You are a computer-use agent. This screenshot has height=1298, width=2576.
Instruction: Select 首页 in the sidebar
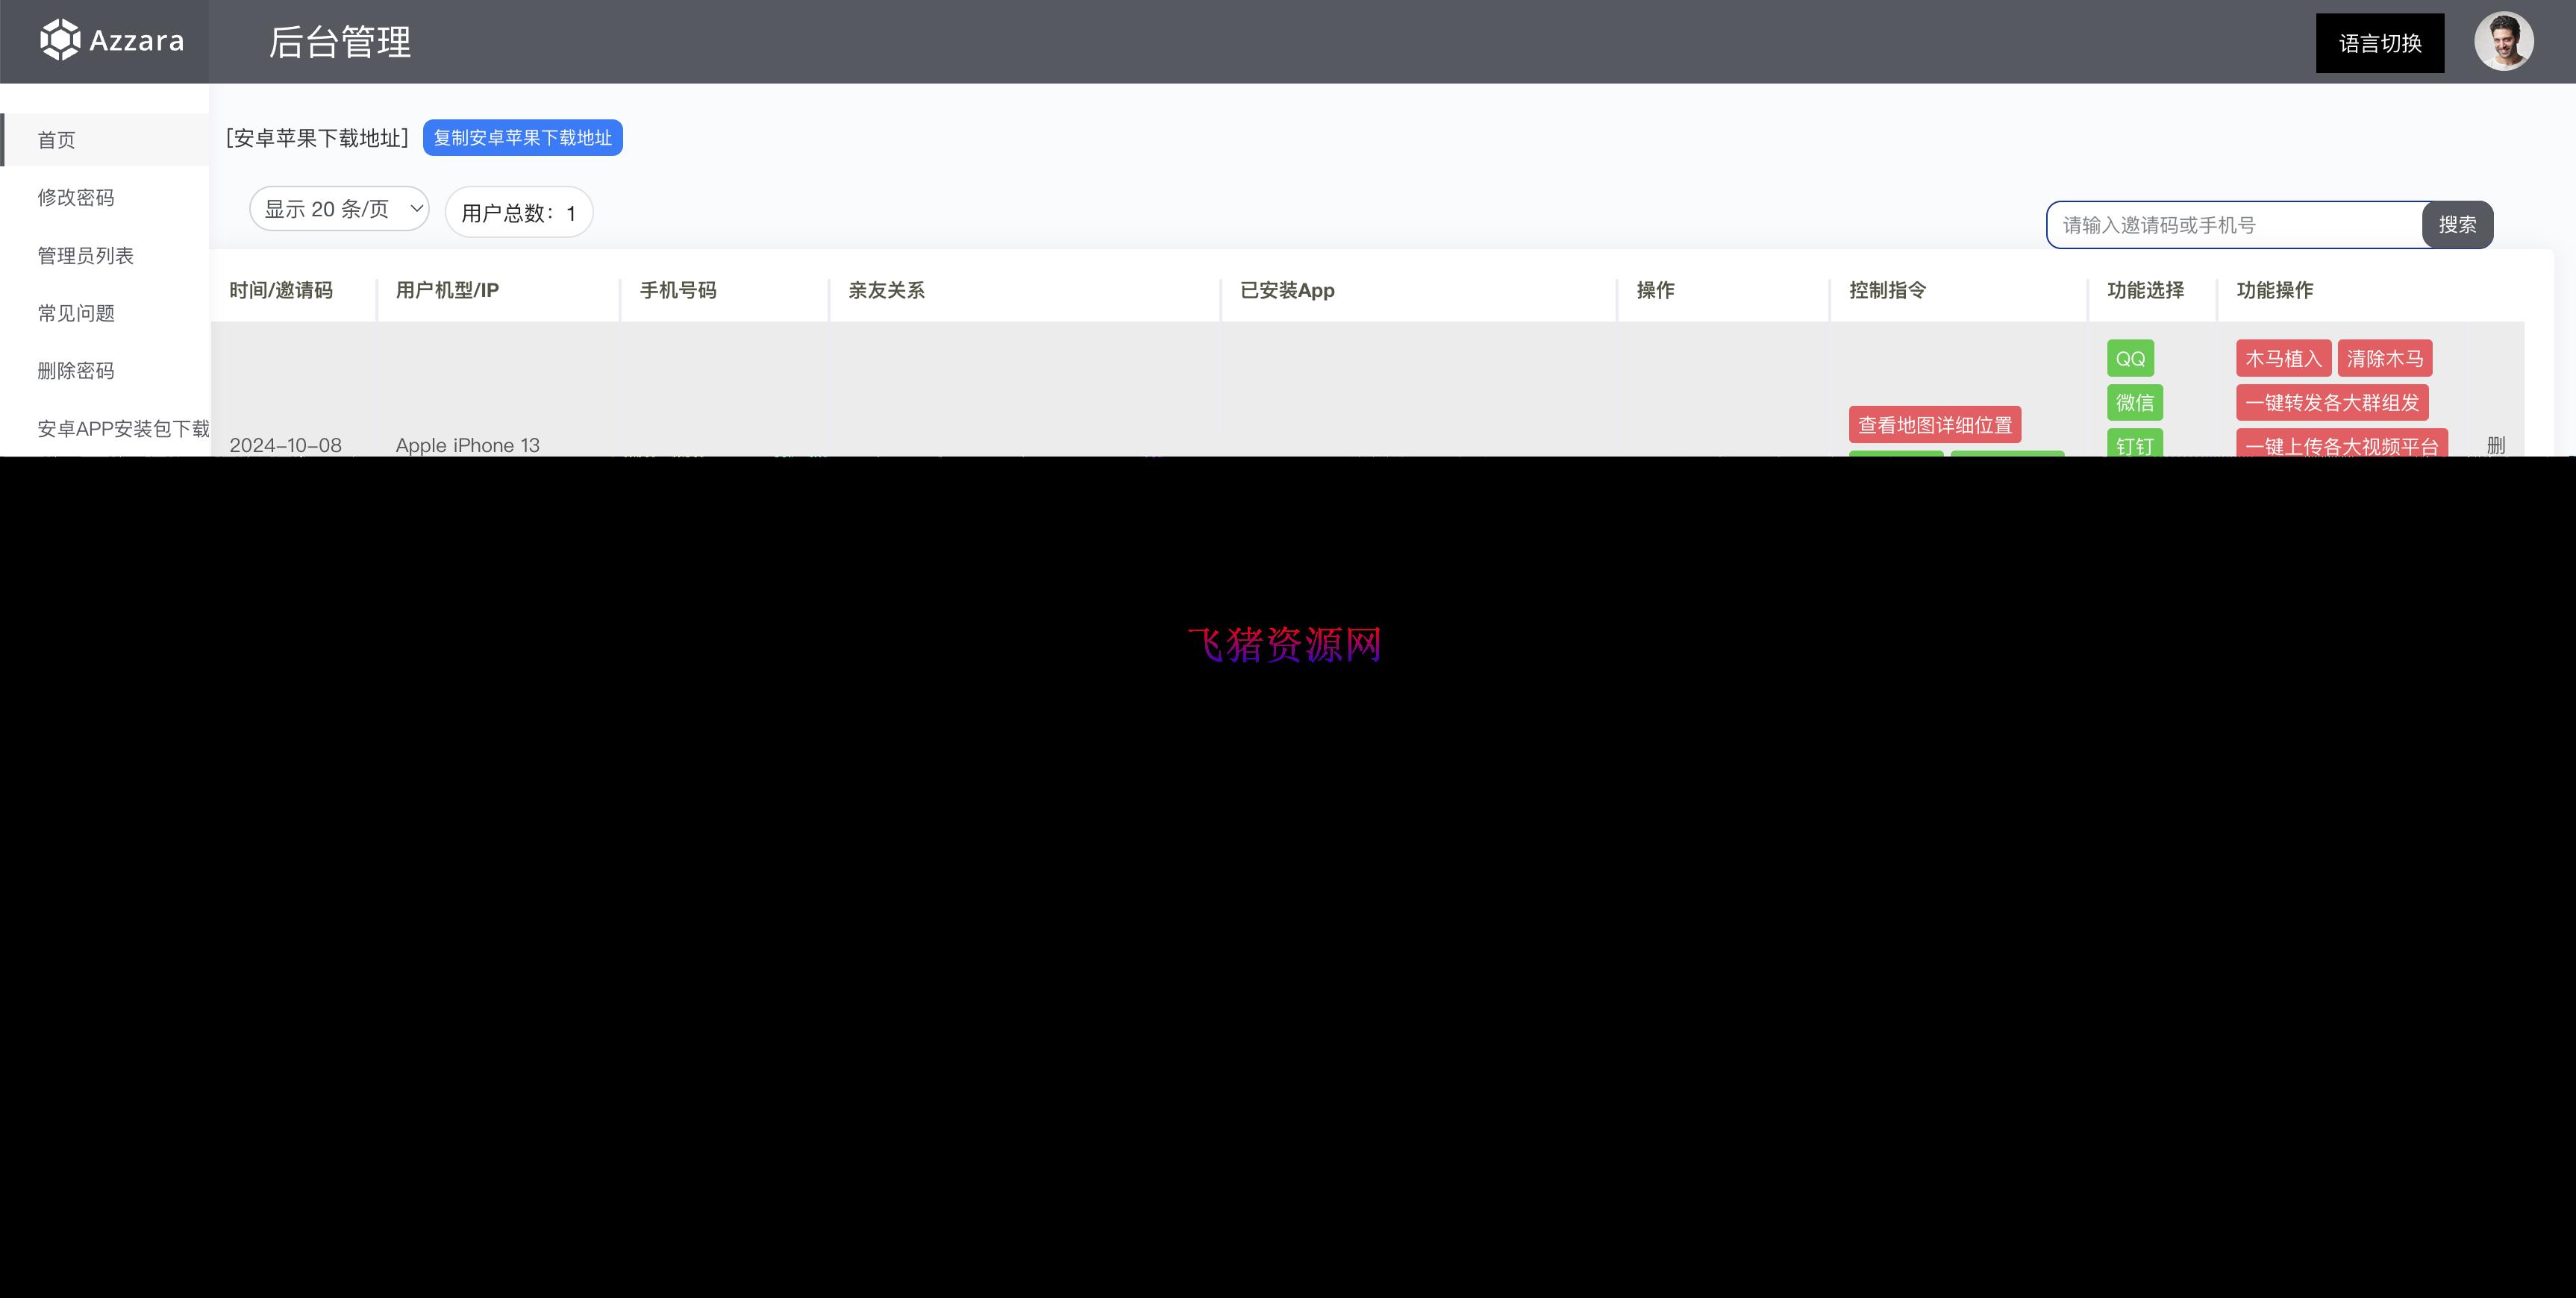tap(56, 139)
